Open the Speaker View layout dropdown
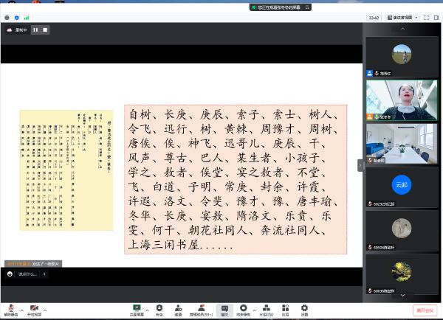 pos(407,17)
